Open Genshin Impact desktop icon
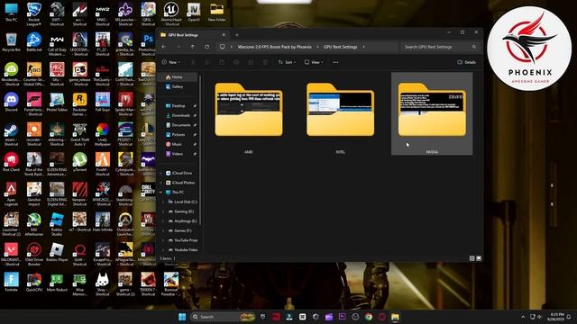577x324 pixels. coord(34,194)
